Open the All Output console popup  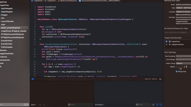[x=100, y=105]
